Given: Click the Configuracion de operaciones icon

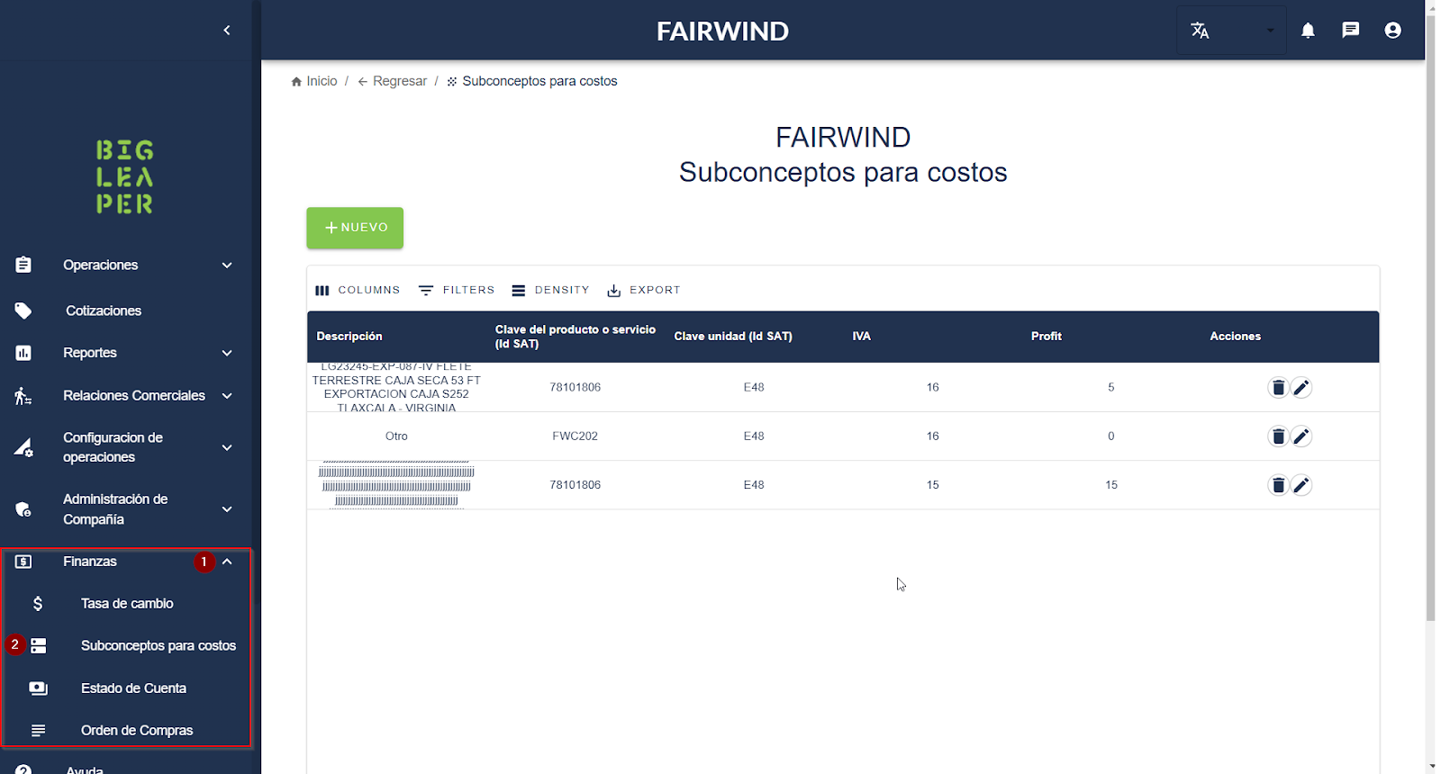Looking at the screenshot, I should pos(23,447).
